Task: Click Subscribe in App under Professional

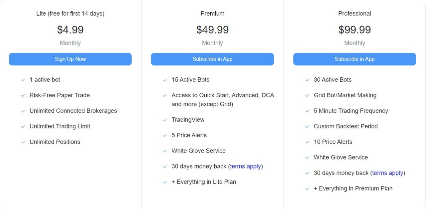Action: [x=354, y=59]
